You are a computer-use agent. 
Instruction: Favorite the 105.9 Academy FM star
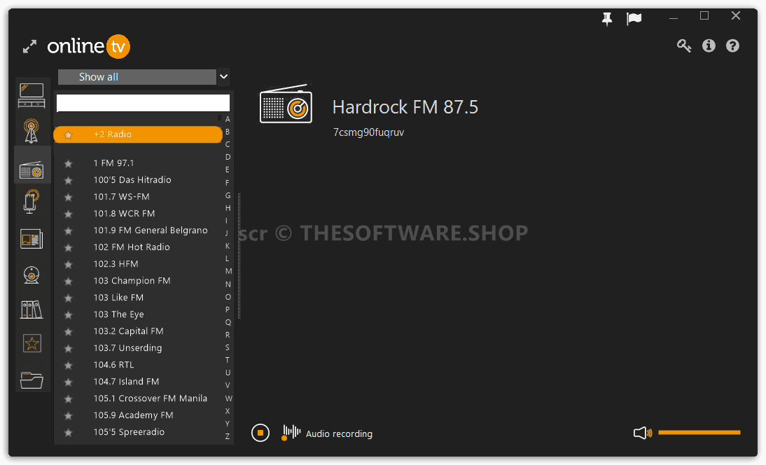pos(69,416)
